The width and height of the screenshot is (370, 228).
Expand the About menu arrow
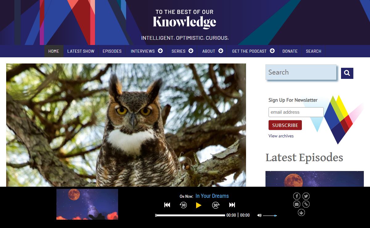pyautogui.click(x=221, y=51)
